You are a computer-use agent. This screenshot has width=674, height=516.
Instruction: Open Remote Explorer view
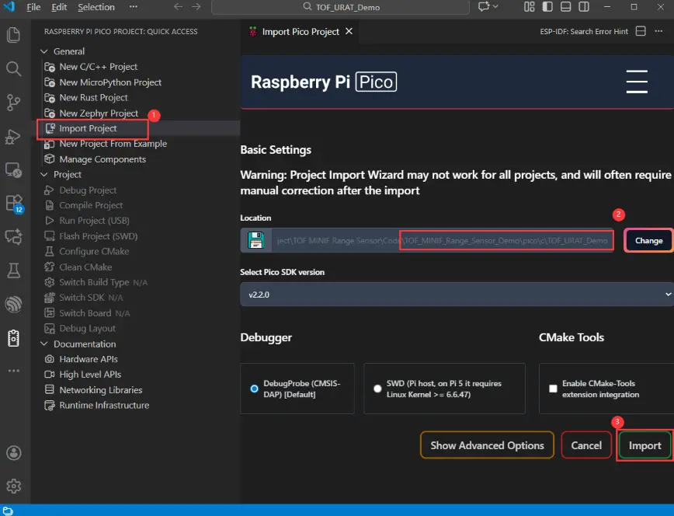[14, 170]
